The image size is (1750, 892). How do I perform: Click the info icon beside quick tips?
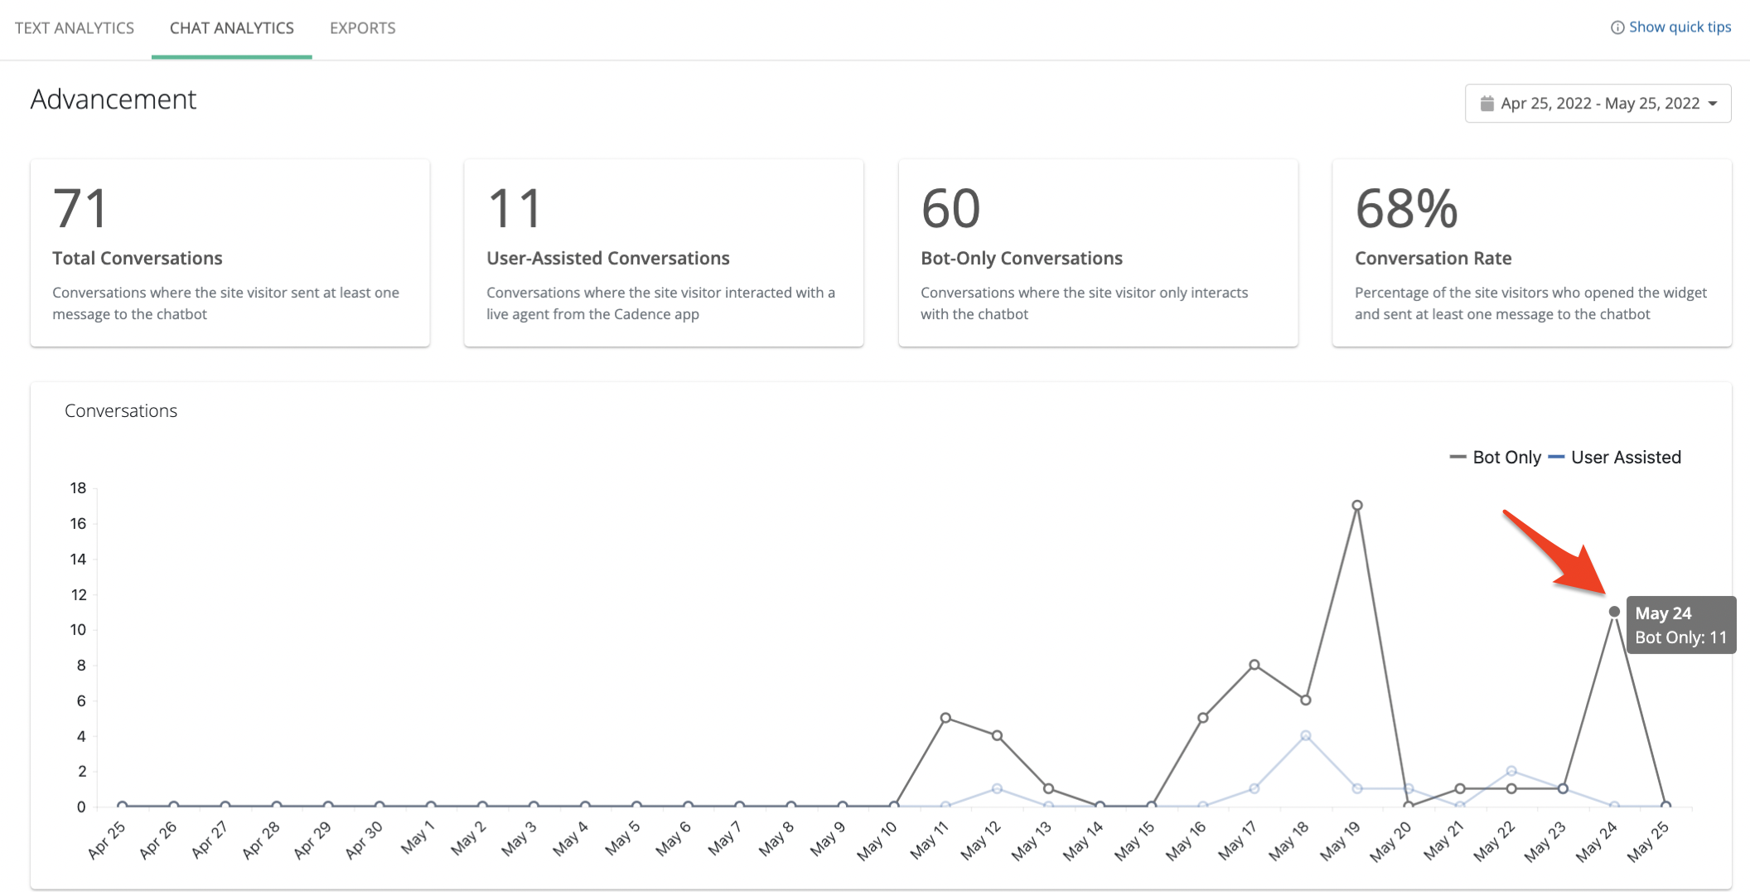[x=1617, y=27]
